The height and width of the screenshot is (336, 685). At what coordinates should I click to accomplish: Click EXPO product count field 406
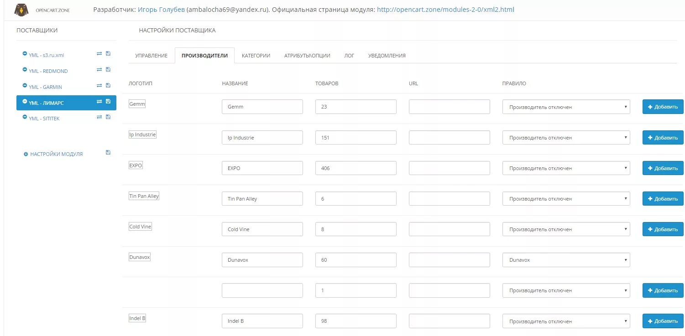pyautogui.click(x=356, y=168)
